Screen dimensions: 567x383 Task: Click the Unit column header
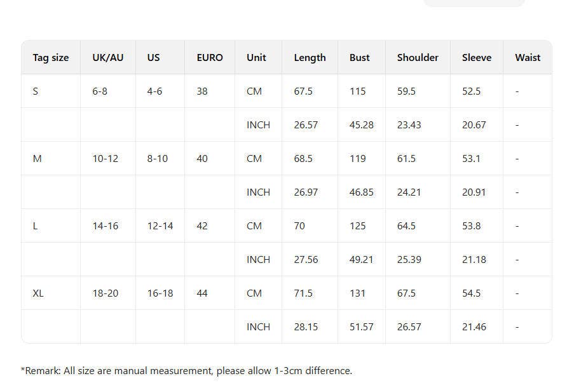pos(256,58)
